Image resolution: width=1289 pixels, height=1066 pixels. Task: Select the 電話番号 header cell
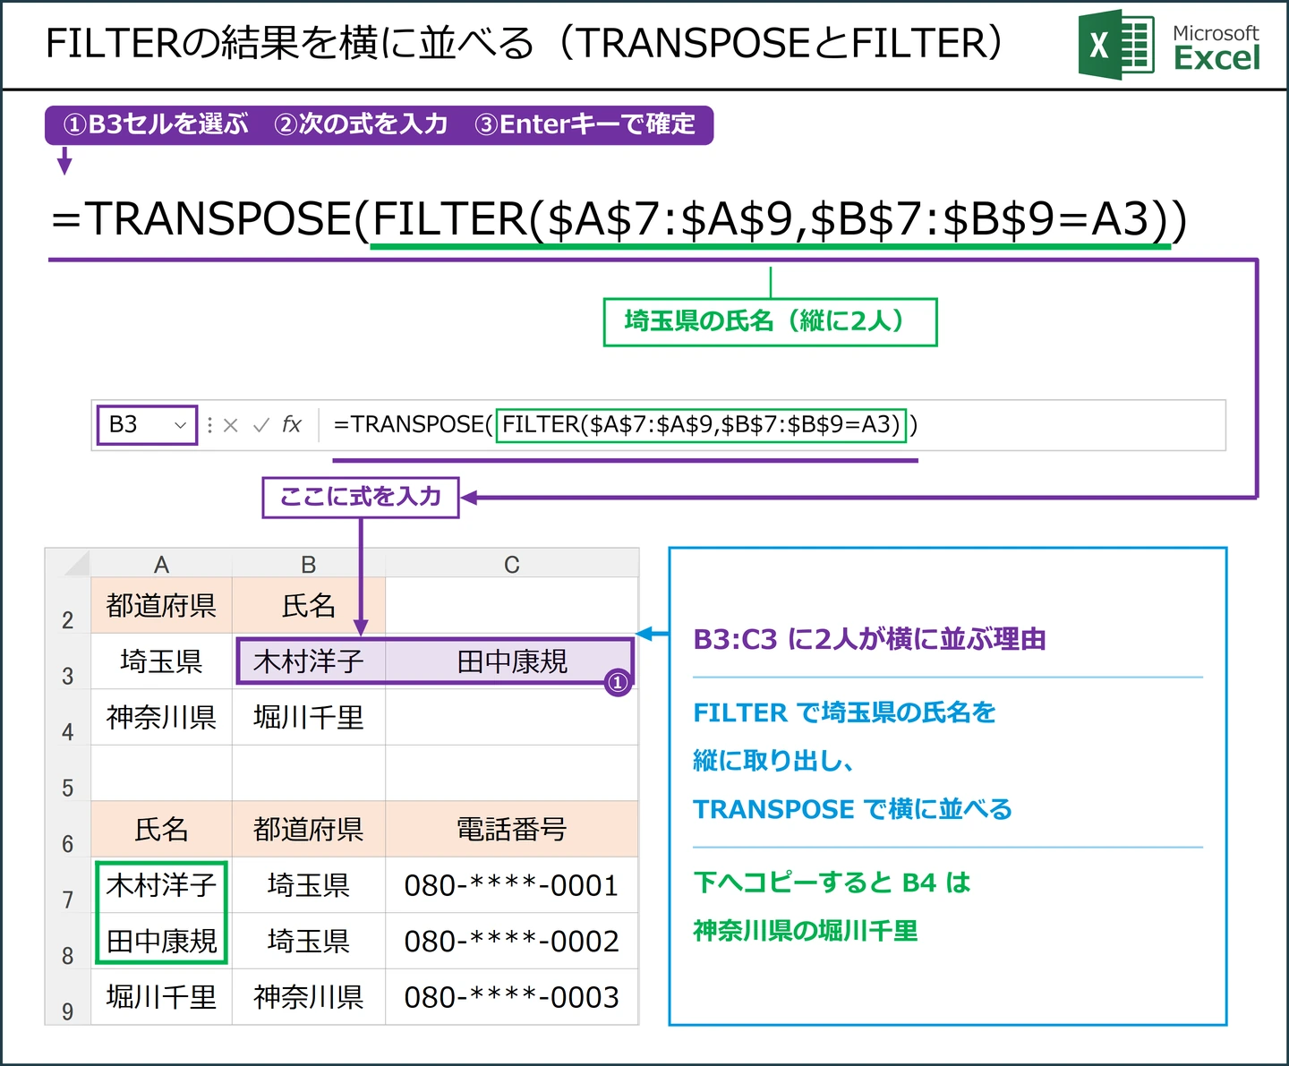pos(512,830)
